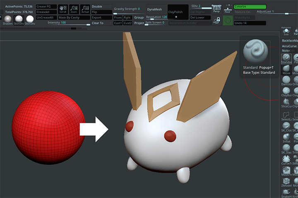Click the DynaMesh button
Screen dimensions: 298x198
pyautogui.click(x=156, y=9)
